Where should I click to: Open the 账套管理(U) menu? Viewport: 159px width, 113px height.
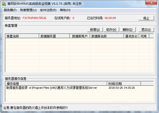tap(28, 10)
